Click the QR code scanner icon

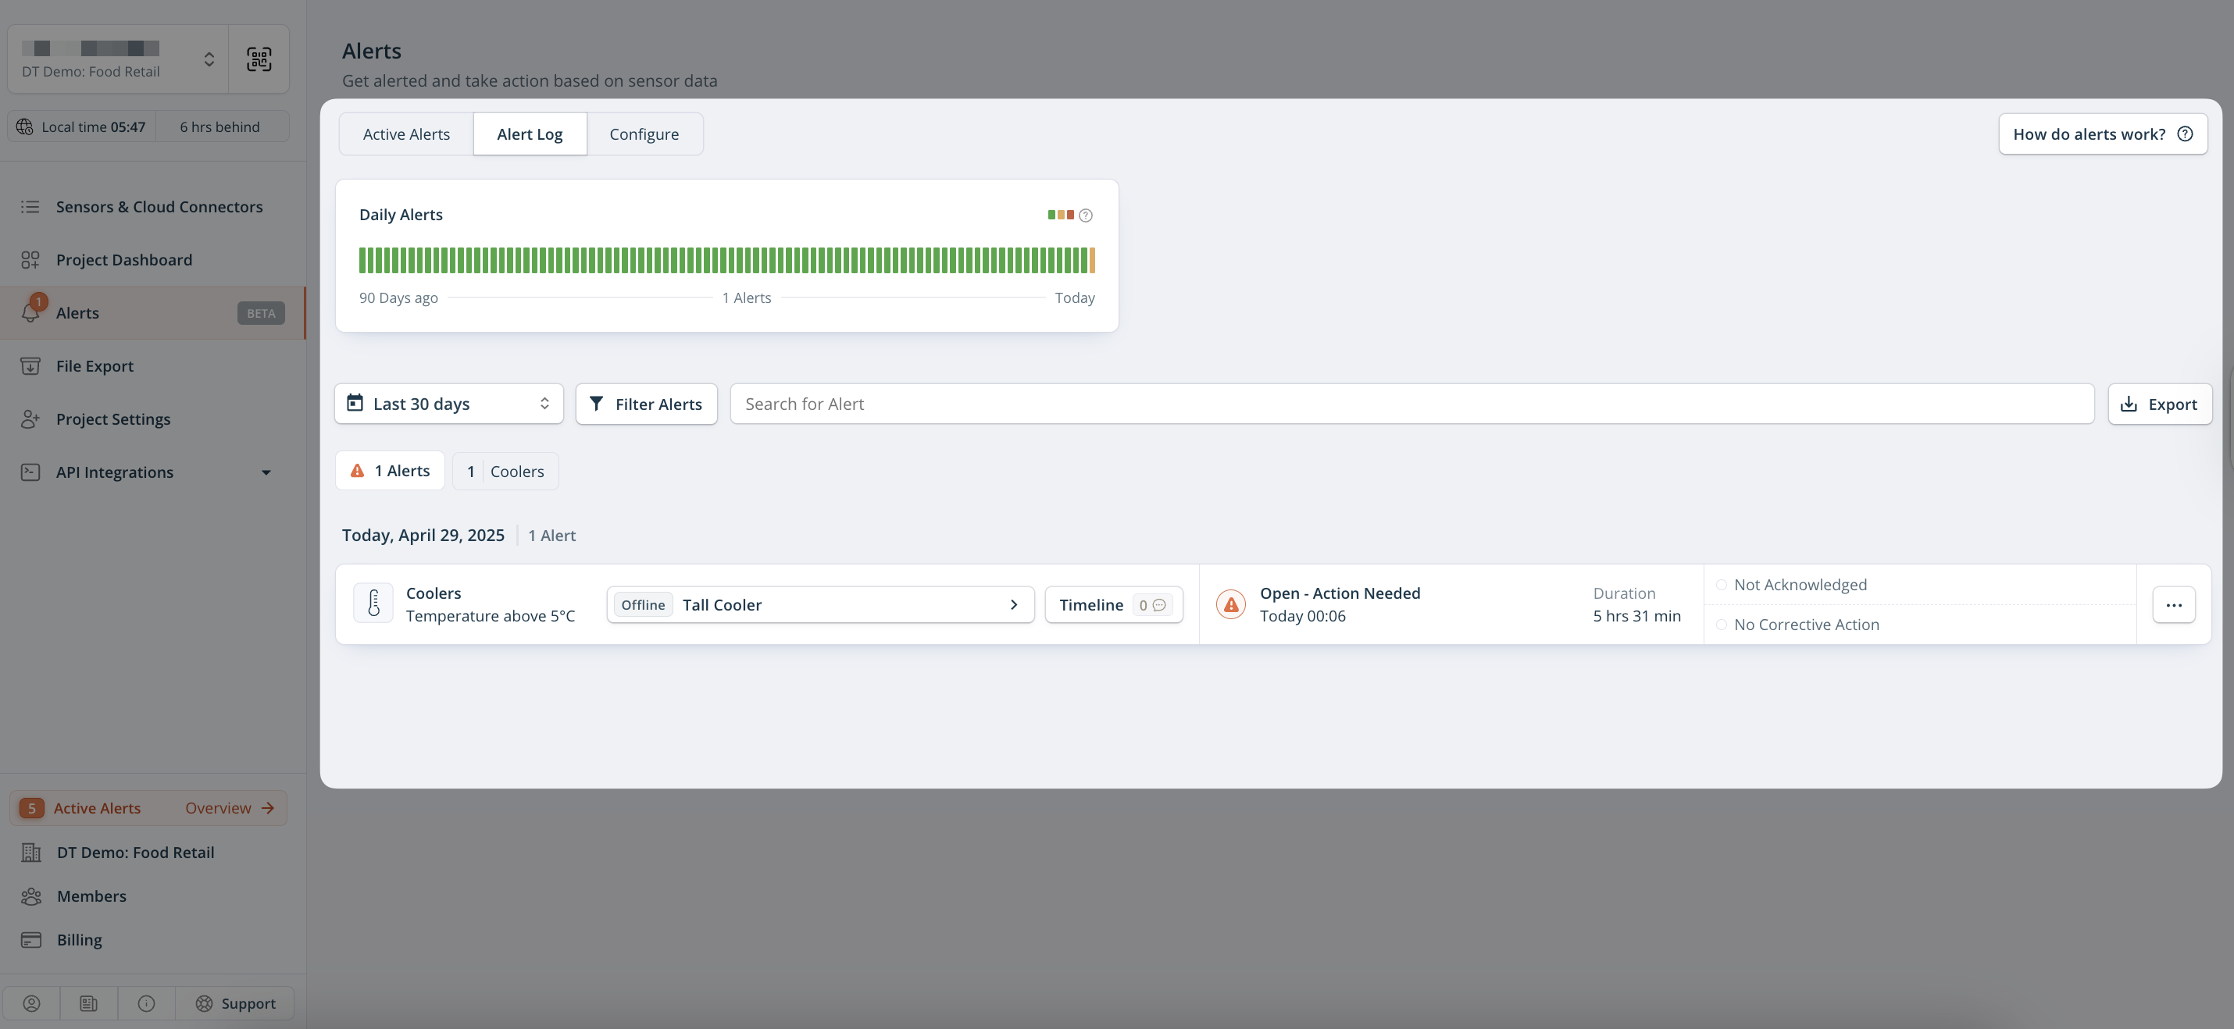(259, 59)
